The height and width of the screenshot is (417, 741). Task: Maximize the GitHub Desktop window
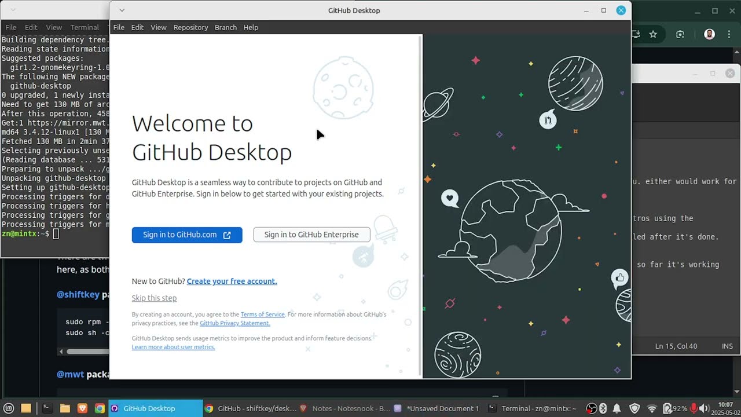[x=604, y=10]
